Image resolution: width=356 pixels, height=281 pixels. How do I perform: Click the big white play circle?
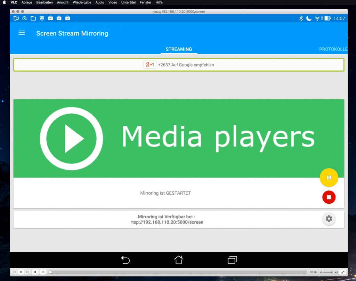click(71, 139)
